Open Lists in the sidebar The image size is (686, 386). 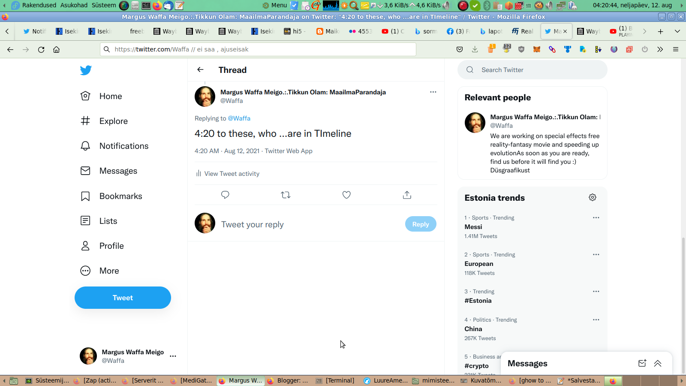99,221
